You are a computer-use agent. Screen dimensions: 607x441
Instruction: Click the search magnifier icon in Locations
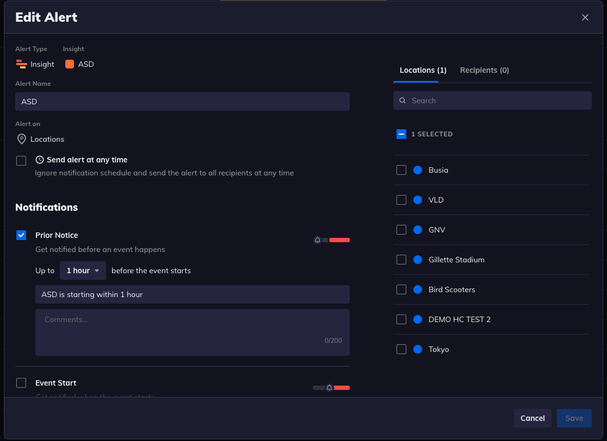pos(403,100)
